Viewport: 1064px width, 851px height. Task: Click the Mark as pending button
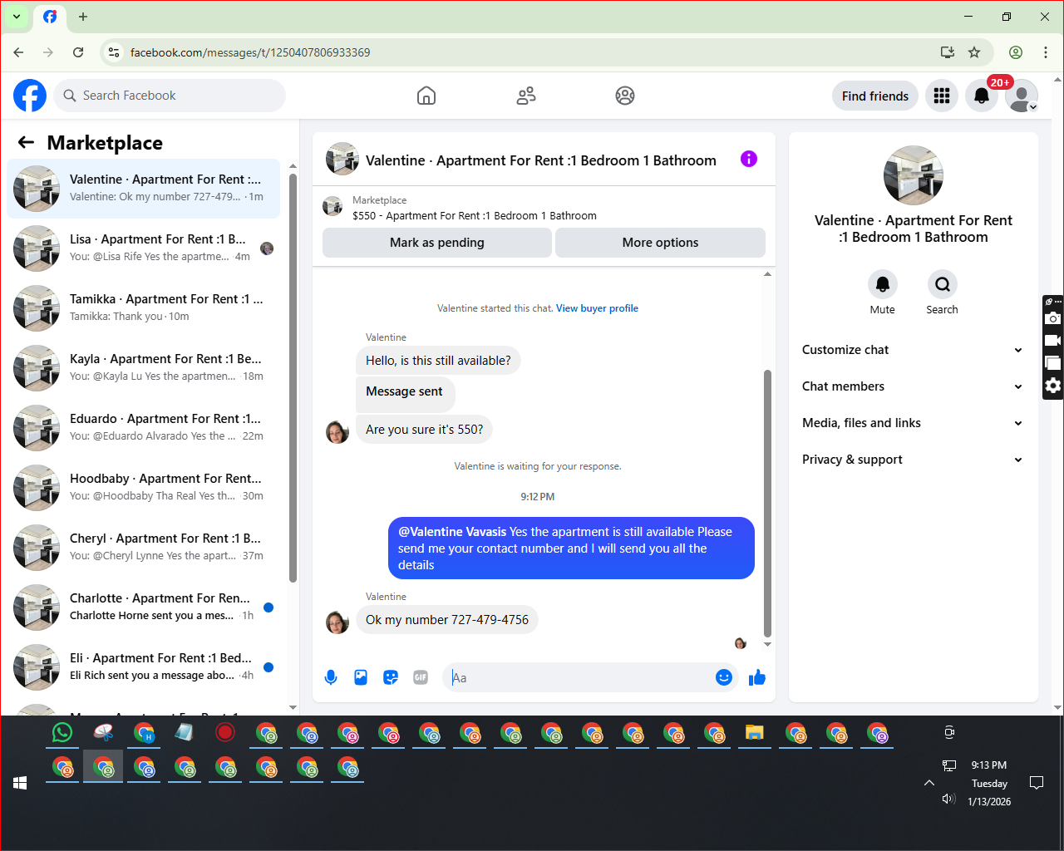pyautogui.click(x=437, y=243)
